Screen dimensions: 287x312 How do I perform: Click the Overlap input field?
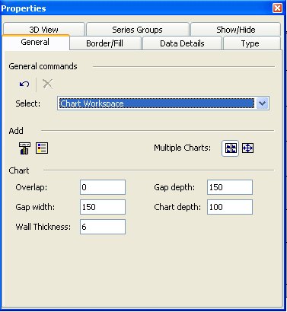[x=103, y=187]
